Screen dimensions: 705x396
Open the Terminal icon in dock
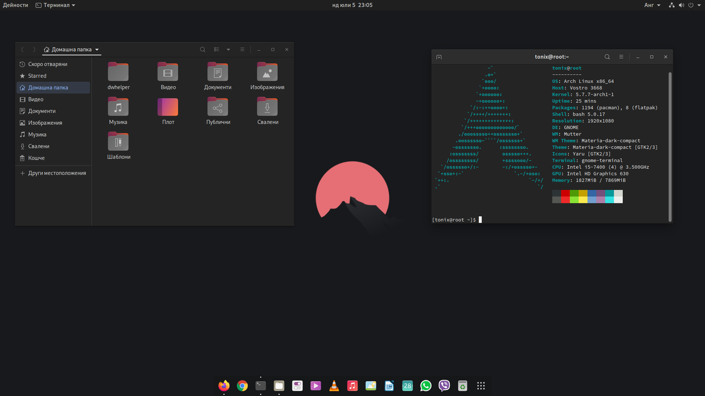261,386
